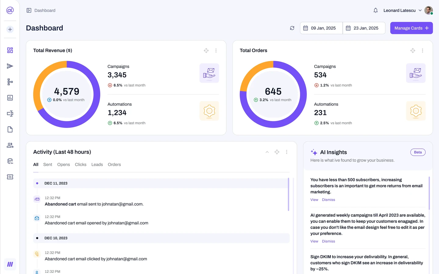Open Total Revenue card options menu

pyautogui.click(x=216, y=51)
